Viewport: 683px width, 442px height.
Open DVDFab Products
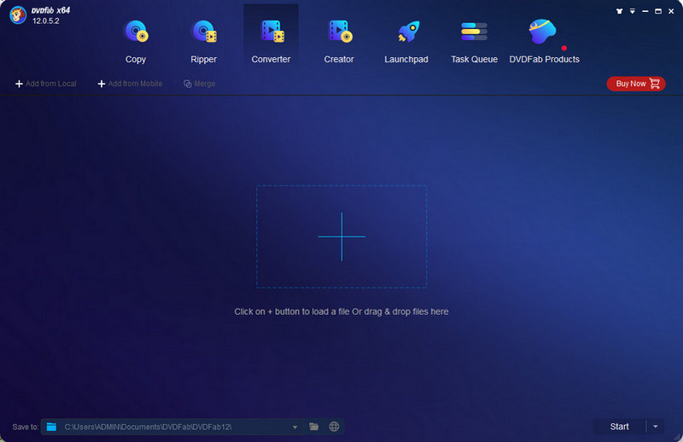(544, 40)
